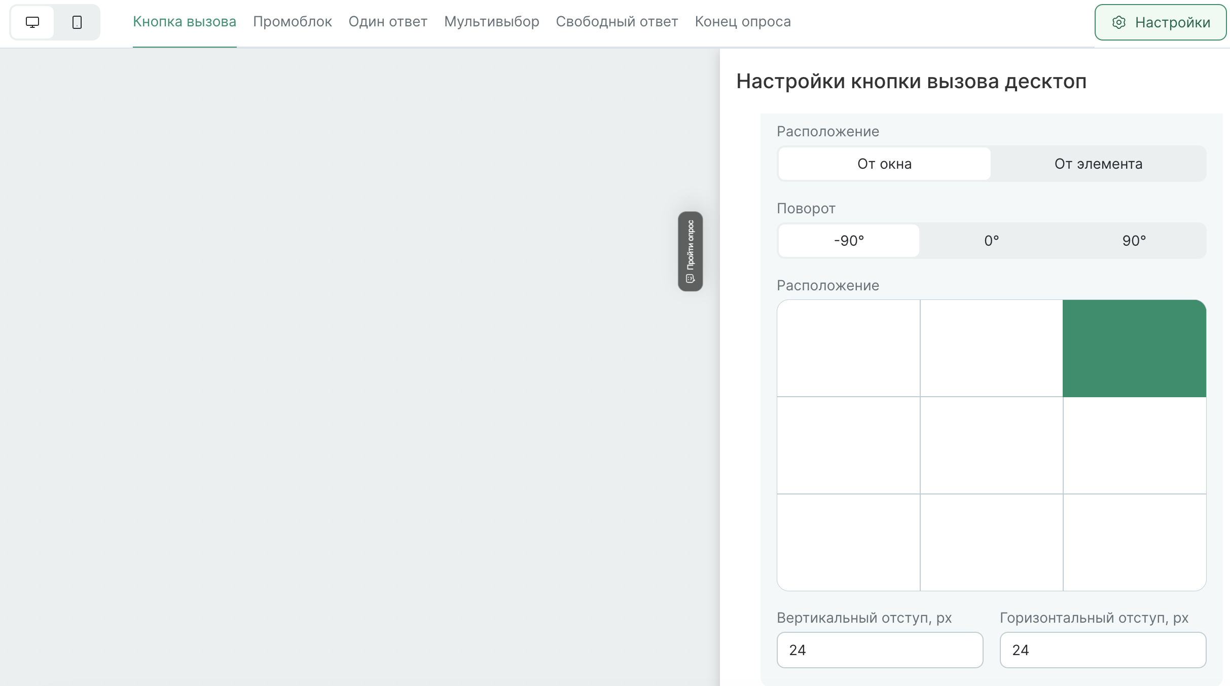Switch to desktop preview icon
This screenshot has height=686, width=1230.
coord(32,22)
